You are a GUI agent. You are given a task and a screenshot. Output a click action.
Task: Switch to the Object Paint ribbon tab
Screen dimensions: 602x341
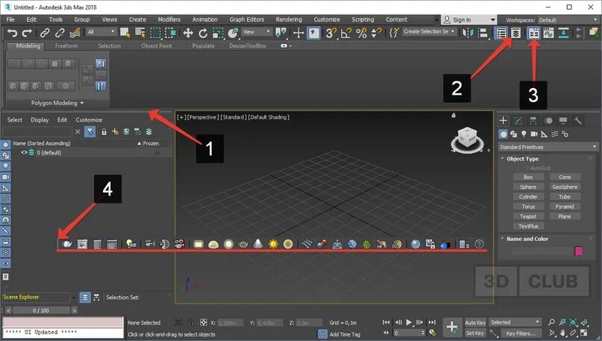pyautogui.click(x=156, y=46)
